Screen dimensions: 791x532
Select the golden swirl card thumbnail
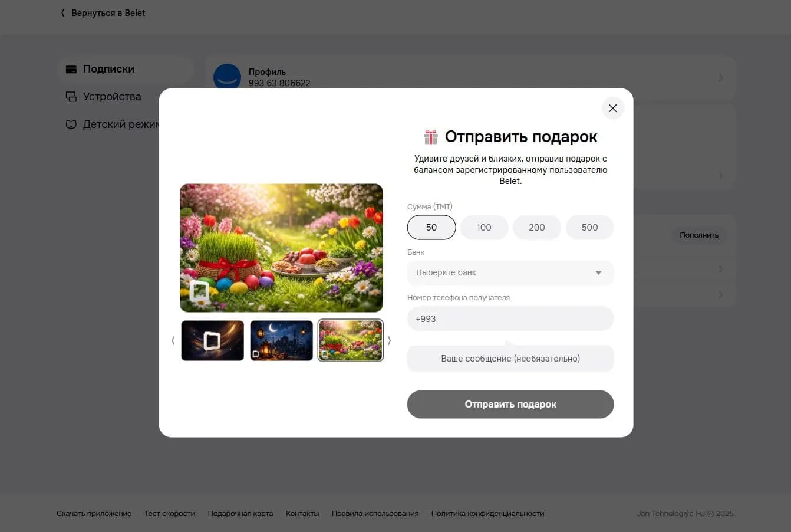[212, 340]
